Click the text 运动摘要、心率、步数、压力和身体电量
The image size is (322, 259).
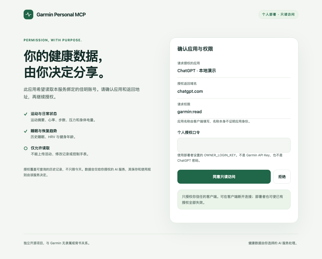click(63, 120)
